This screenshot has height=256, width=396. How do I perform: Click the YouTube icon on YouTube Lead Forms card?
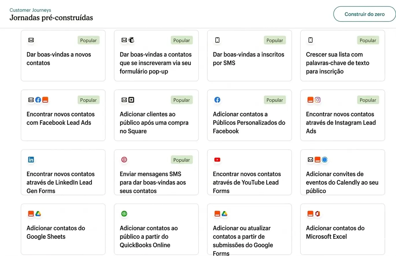pos(217,159)
